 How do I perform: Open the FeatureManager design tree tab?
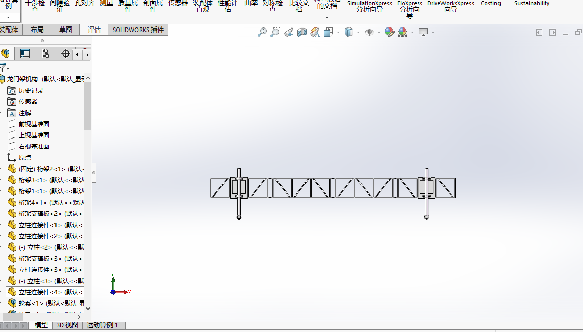coord(6,53)
